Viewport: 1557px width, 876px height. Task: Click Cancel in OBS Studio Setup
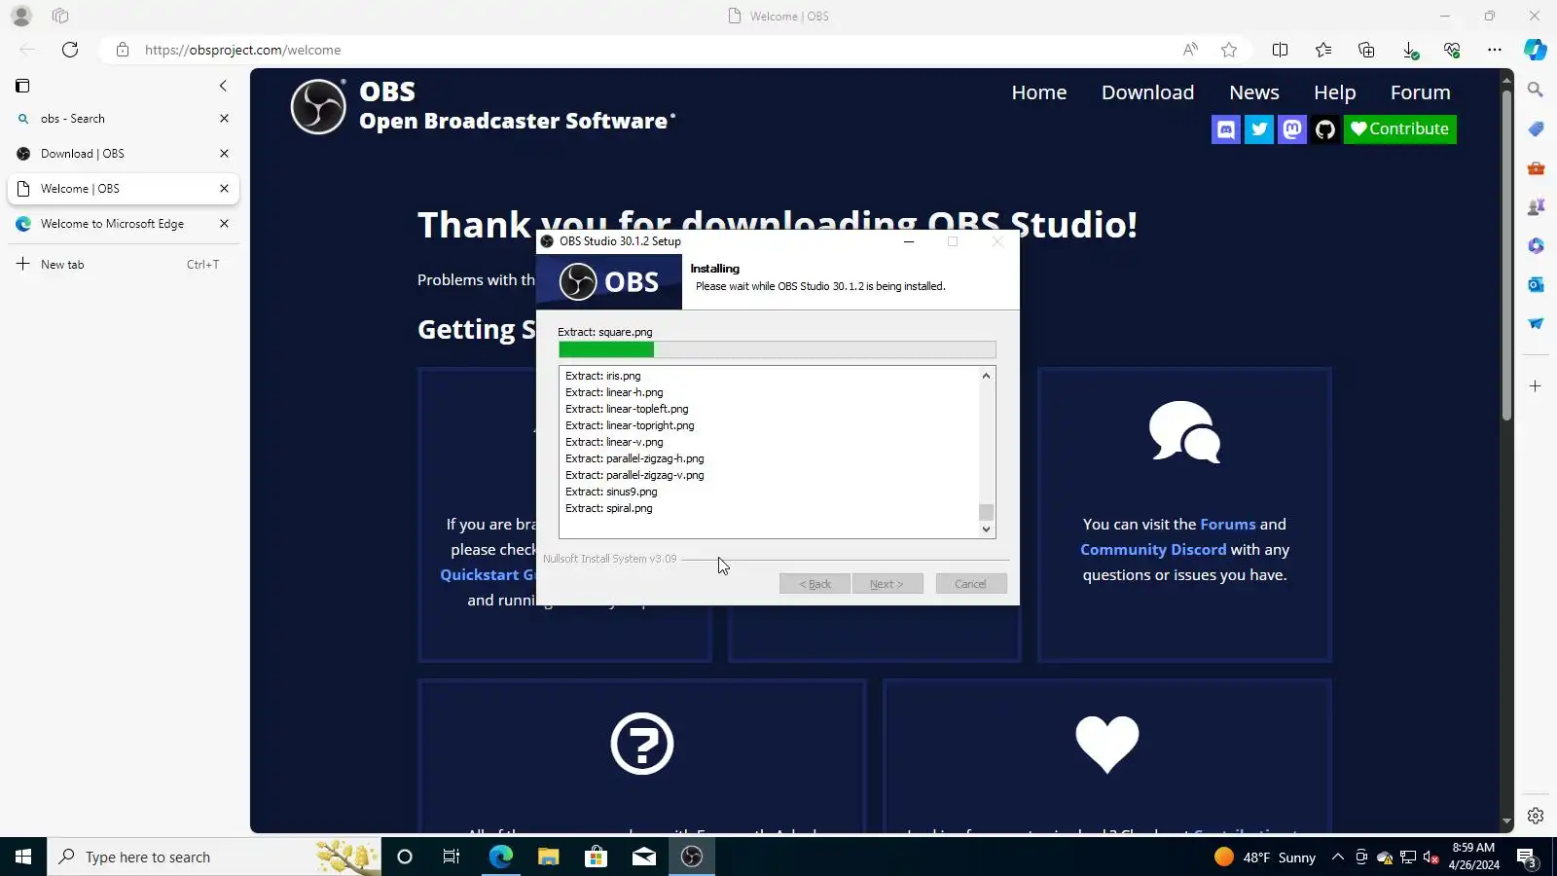(971, 584)
